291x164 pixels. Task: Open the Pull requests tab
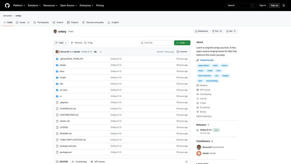(x=41, y=22)
